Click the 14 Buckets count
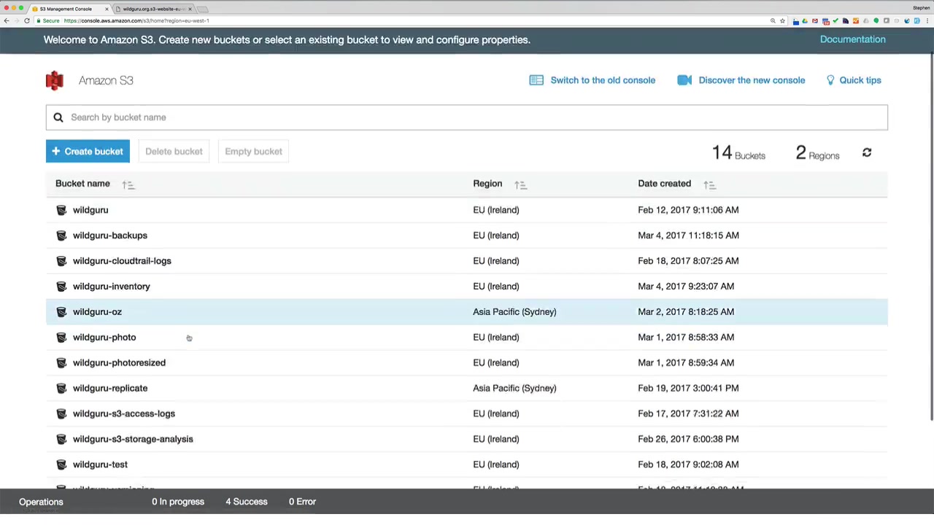Screen dimensions: 934x525 [x=738, y=153]
